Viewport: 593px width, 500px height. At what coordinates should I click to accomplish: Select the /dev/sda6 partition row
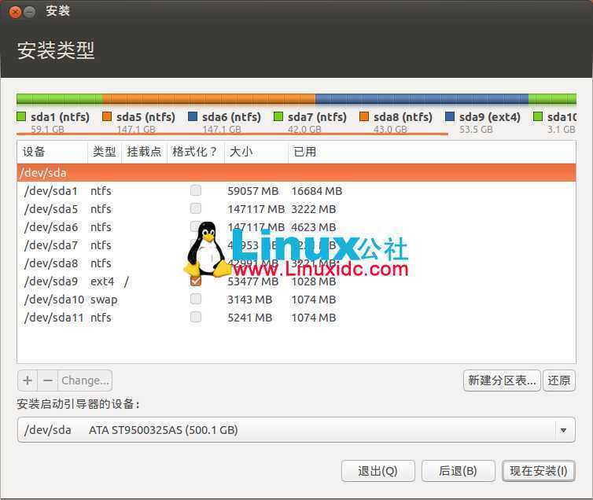click(296, 227)
